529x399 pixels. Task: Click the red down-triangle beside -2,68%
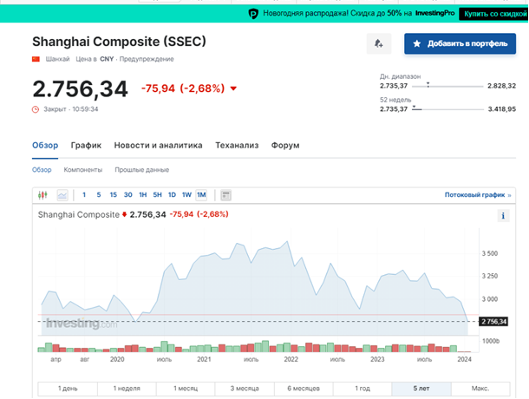click(233, 88)
